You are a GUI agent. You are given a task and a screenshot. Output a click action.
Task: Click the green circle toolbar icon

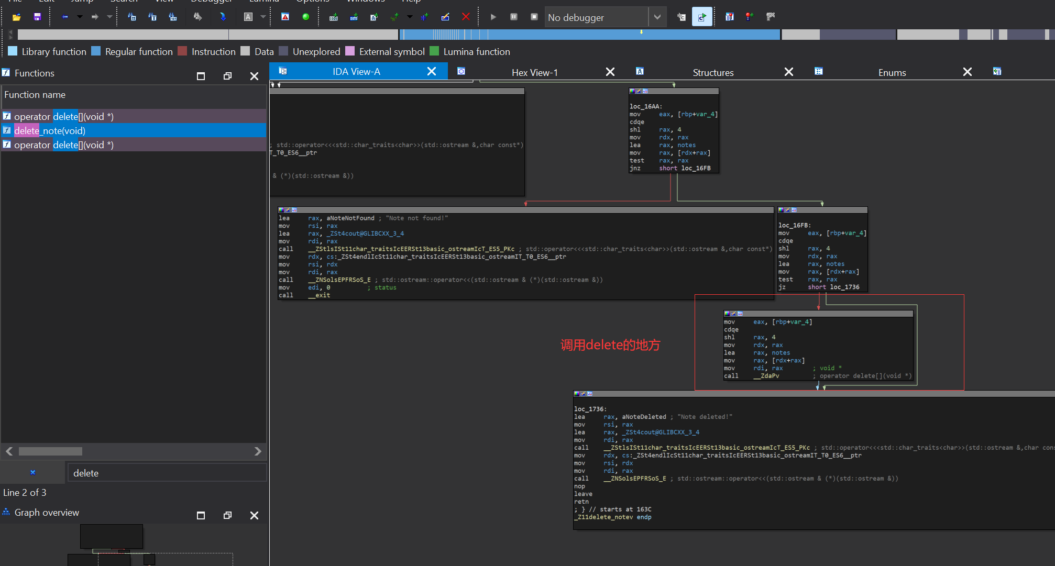[305, 17]
